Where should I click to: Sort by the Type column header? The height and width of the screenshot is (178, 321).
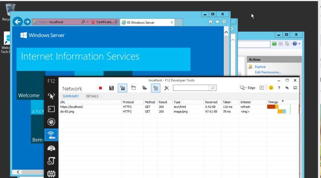[x=188, y=102]
